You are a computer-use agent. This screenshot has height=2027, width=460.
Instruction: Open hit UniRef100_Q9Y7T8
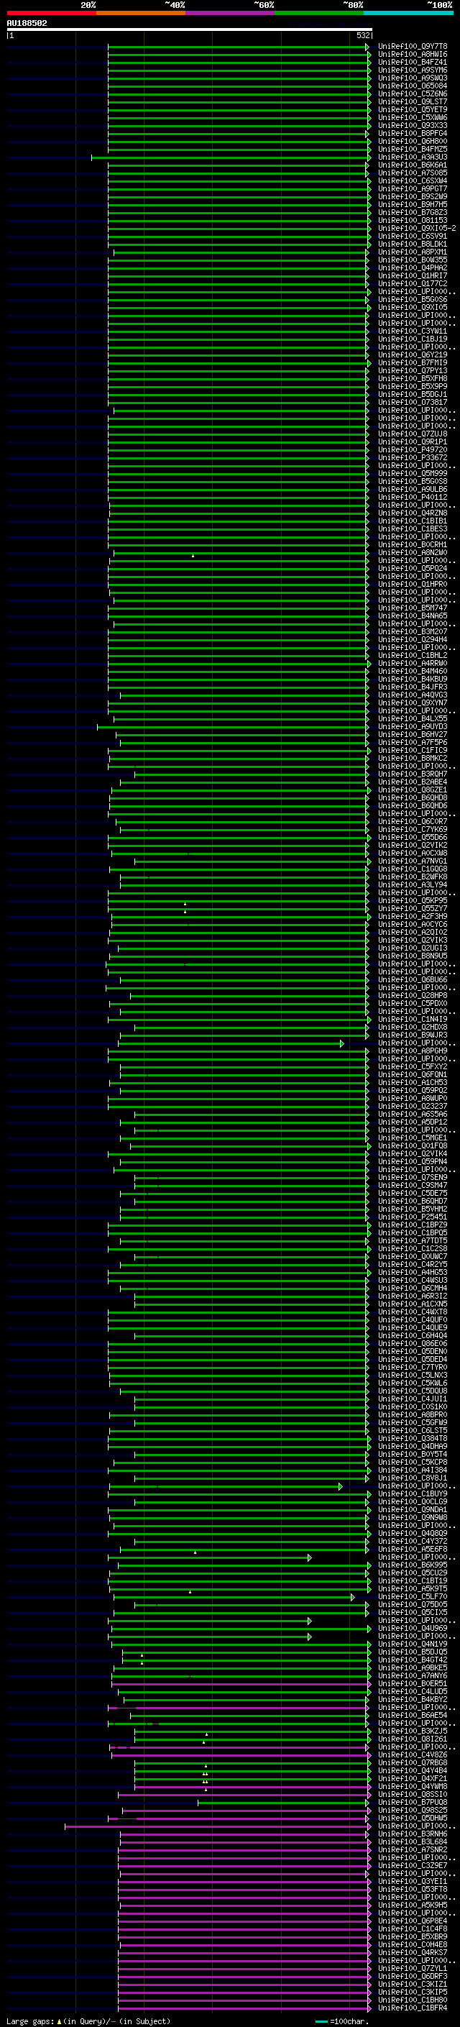(x=413, y=47)
